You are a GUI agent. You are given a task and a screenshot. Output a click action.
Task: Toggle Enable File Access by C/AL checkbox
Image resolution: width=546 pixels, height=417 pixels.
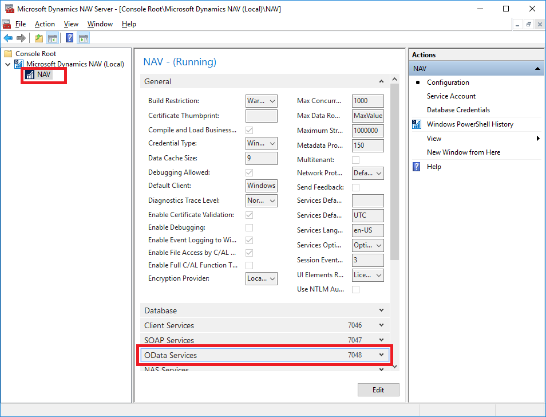click(250, 253)
